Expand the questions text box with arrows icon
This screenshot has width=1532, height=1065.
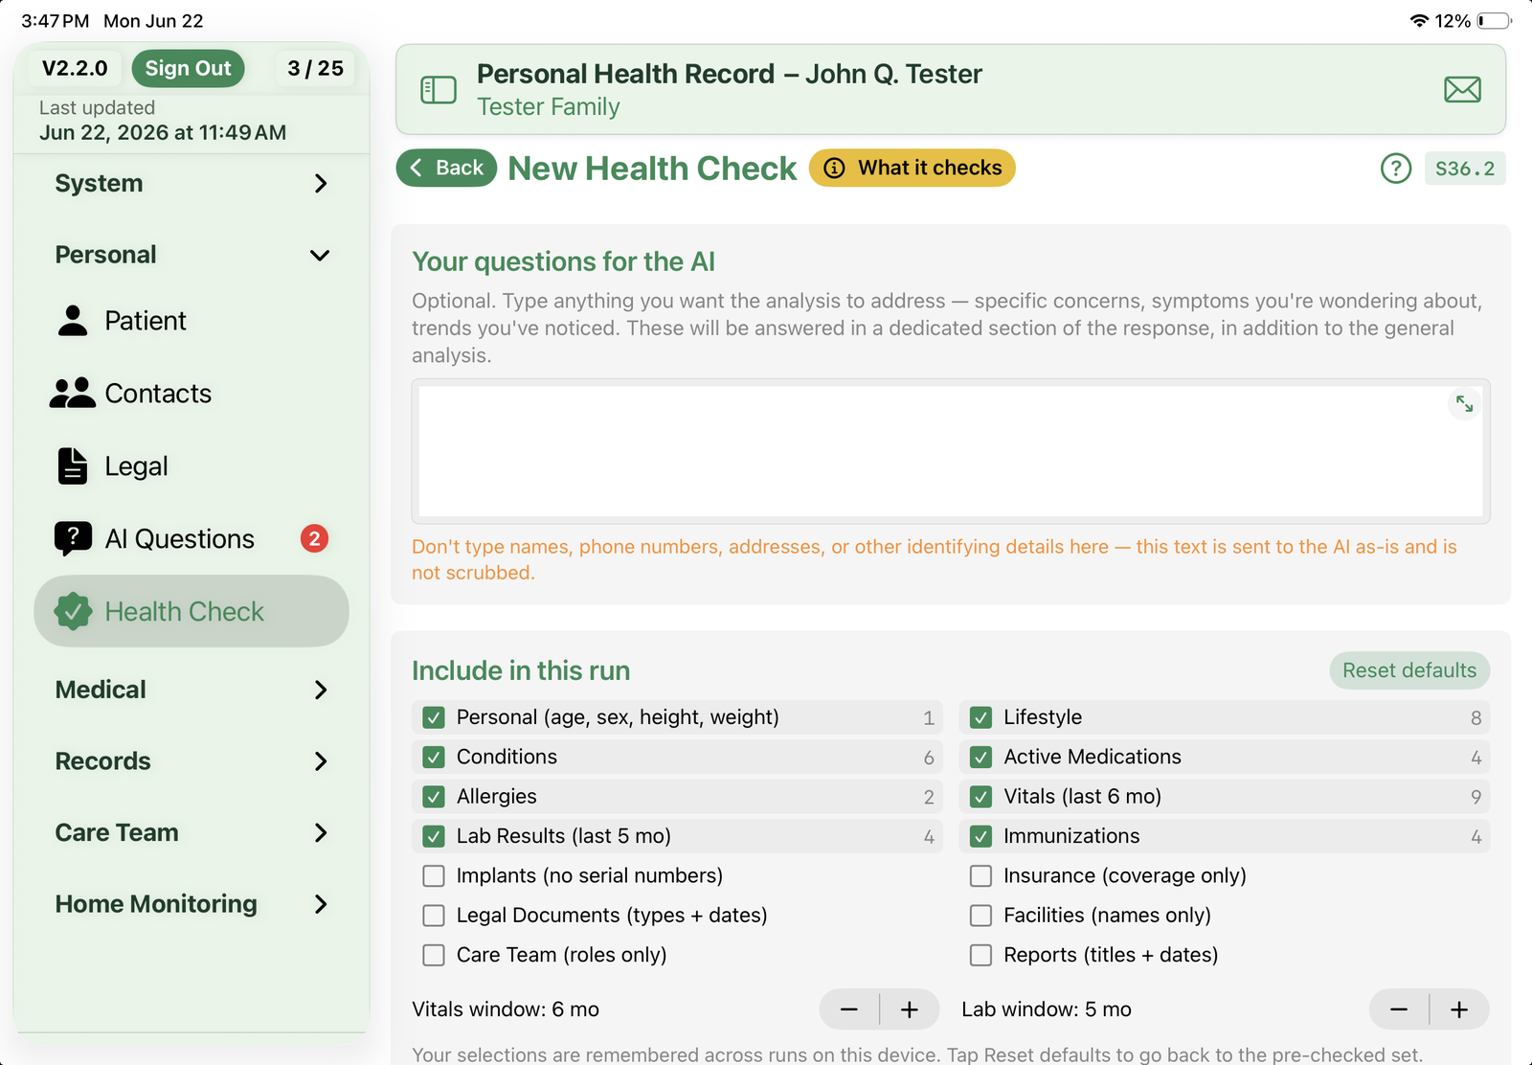pos(1464,404)
